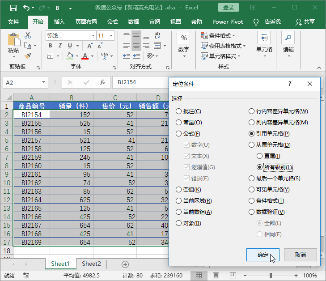This screenshot has width=326, height=281.
Task: Click the Save icon in the title bar
Action: pyautogui.click(x=13, y=8)
